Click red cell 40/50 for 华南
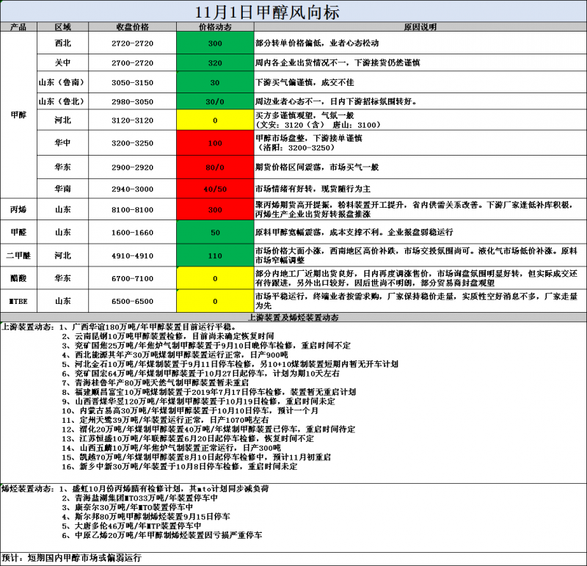587x566 pixels. pyautogui.click(x=215, y=189)
